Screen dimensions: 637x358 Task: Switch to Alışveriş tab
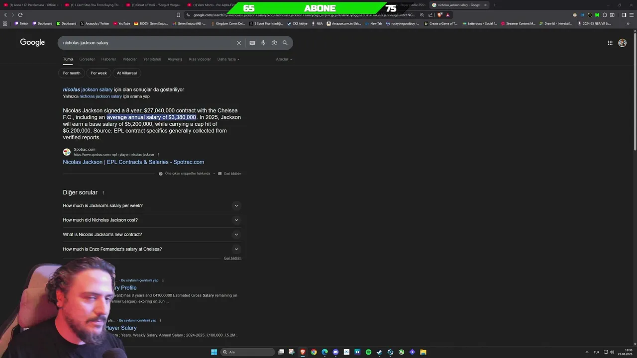(175, 59)
